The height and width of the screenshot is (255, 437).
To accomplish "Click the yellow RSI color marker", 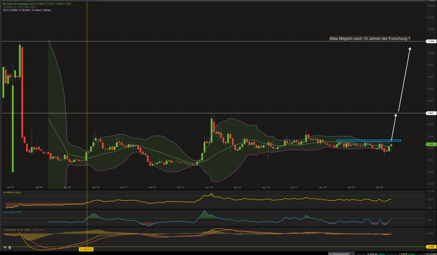I will pos(4,192).
